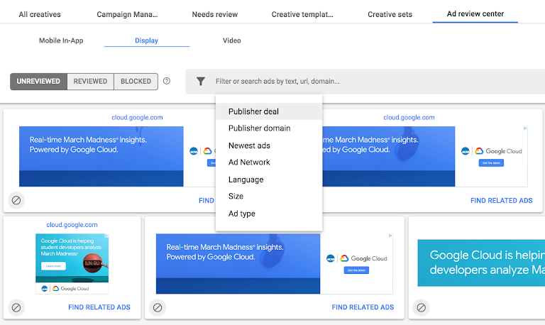Click Get the latest button in bottom-row banner
The height and width of the screenshot is (325, 545).
coord(356,270)
